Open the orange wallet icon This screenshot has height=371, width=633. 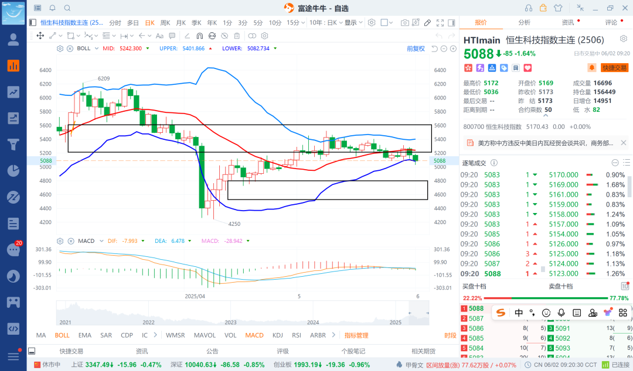coord(543,8)
